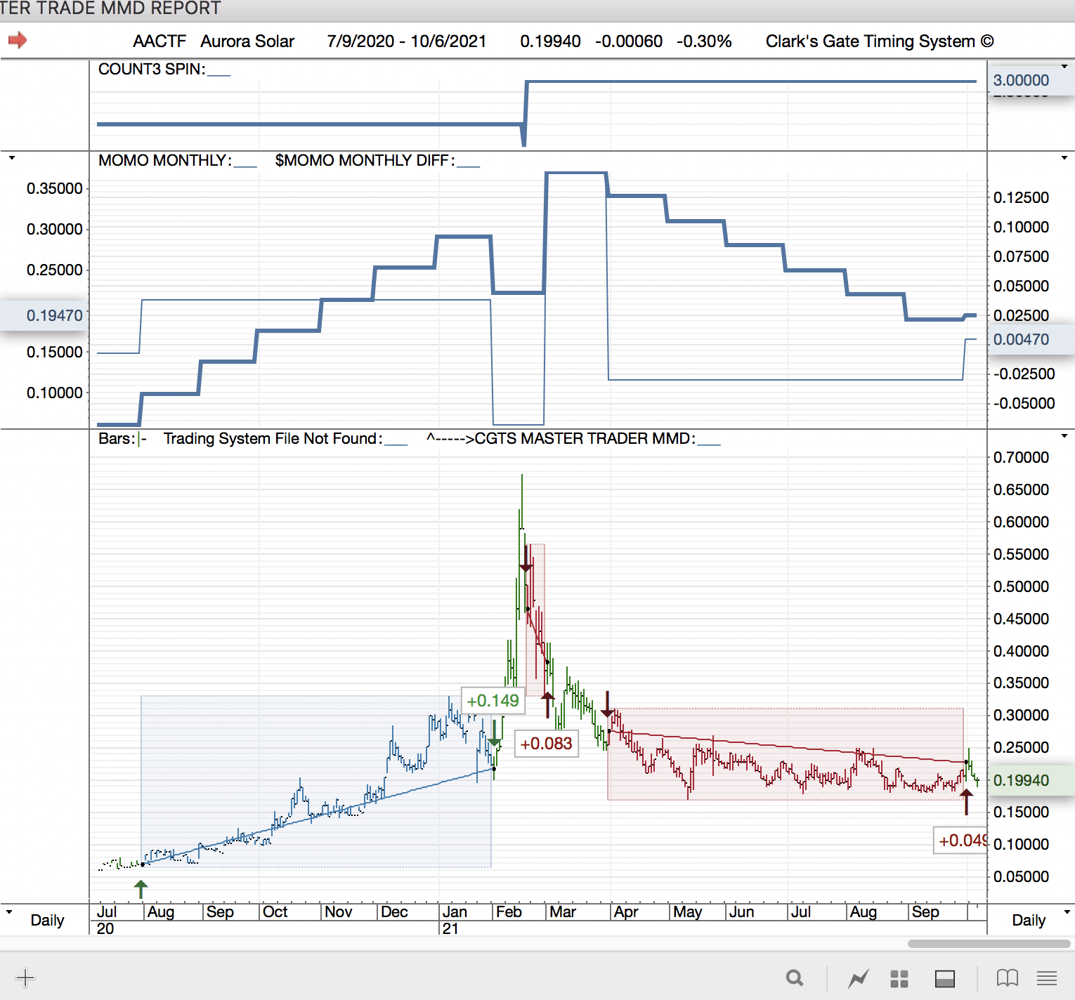Click the horizontal scrollbar thumb

pos(988,944)
